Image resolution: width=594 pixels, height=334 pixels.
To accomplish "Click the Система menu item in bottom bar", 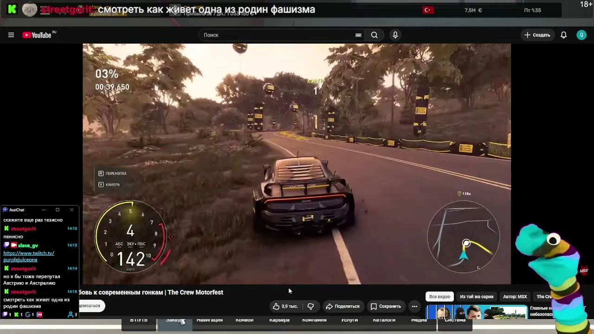I will pyautogui.click(x=455, y=320).
